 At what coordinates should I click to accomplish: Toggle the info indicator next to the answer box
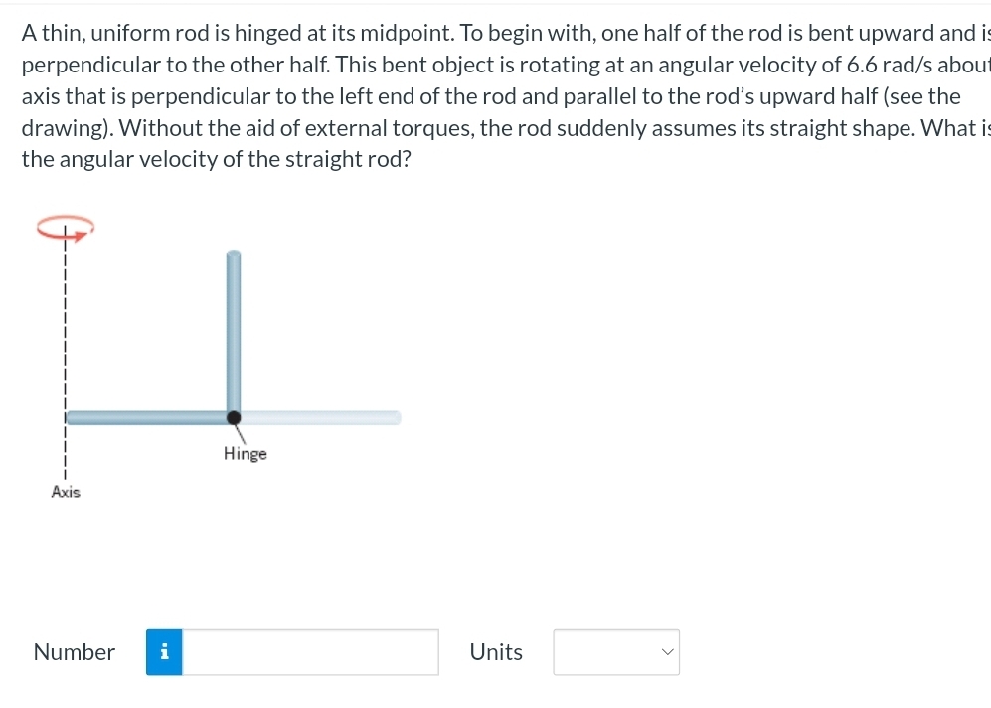(x=164, y=651)
